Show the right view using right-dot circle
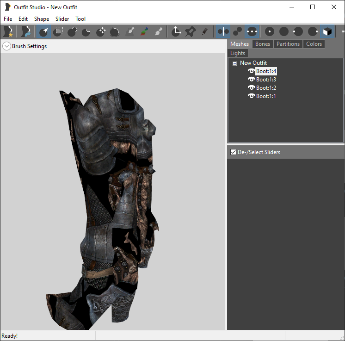The height and width of the screenshot is (341, 345). (x=313, y=31)
